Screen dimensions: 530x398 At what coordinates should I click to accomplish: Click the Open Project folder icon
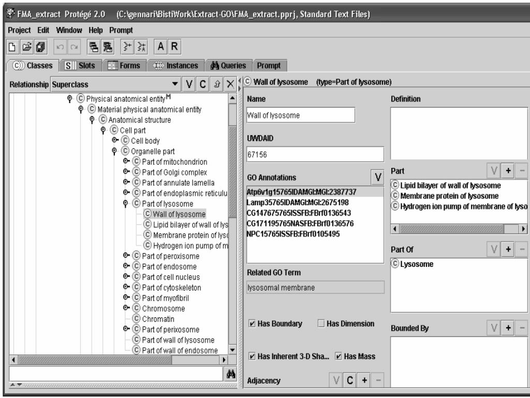point(26,47)
